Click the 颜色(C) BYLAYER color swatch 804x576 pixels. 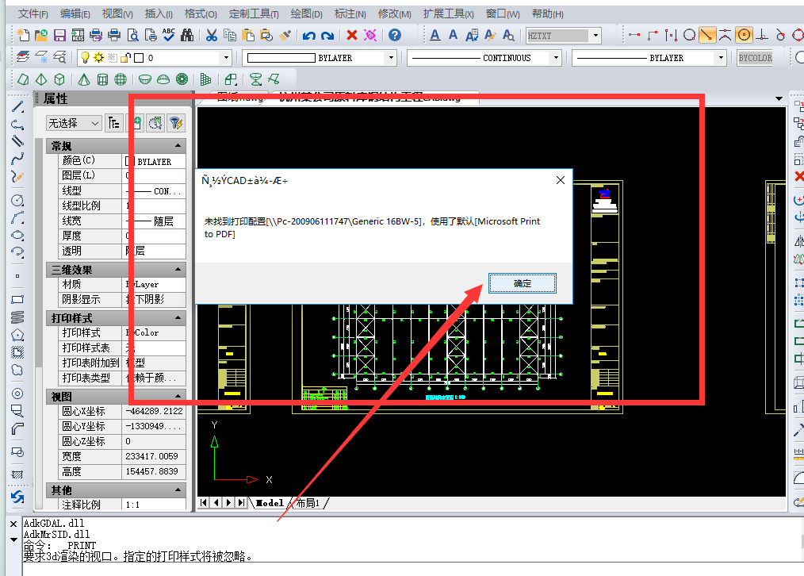(130, 161)
